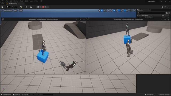
Task: Activate the Scale gizmo tool
Action: [x=106, y=11]
